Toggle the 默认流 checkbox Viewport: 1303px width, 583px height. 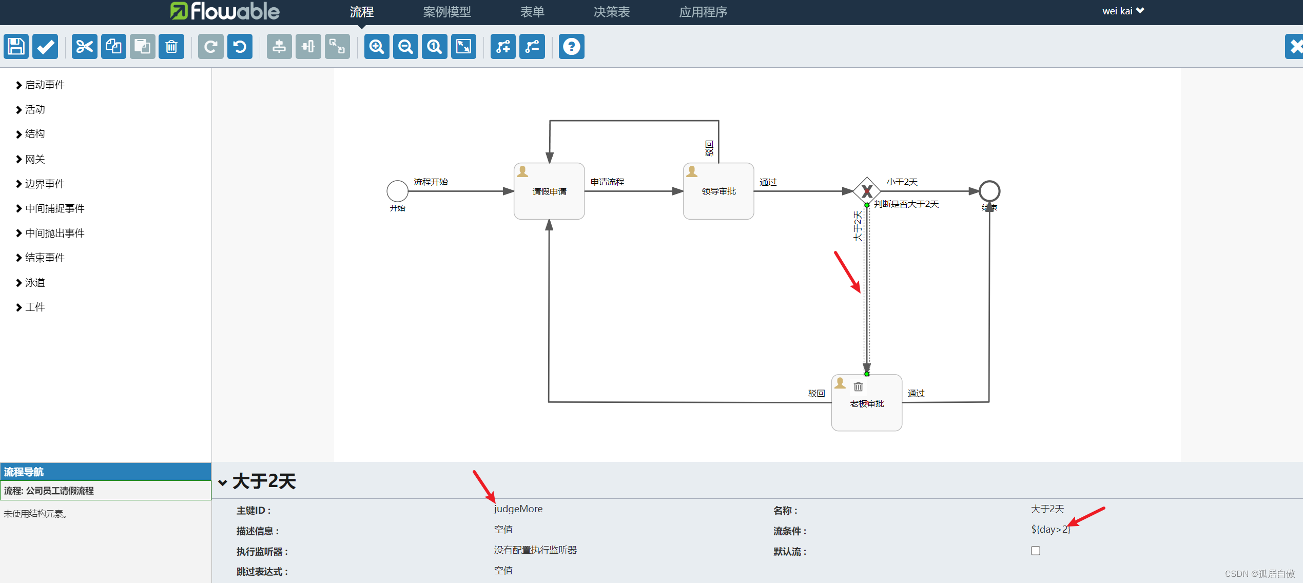tap(1035, 551)
